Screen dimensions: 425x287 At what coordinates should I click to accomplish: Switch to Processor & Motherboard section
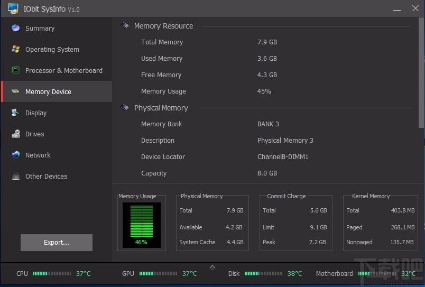click(57, 70)
